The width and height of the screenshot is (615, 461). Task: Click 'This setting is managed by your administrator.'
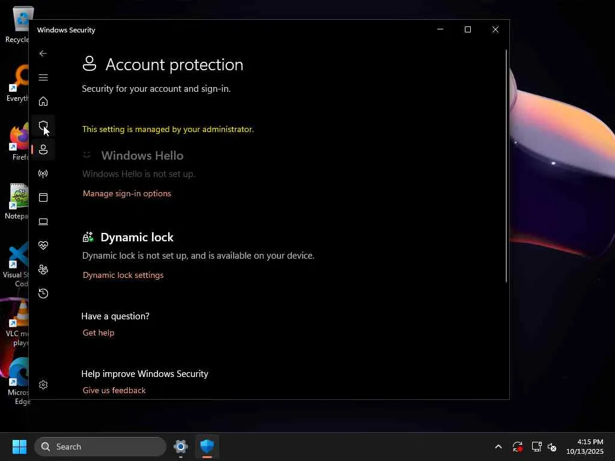(168, 130)
